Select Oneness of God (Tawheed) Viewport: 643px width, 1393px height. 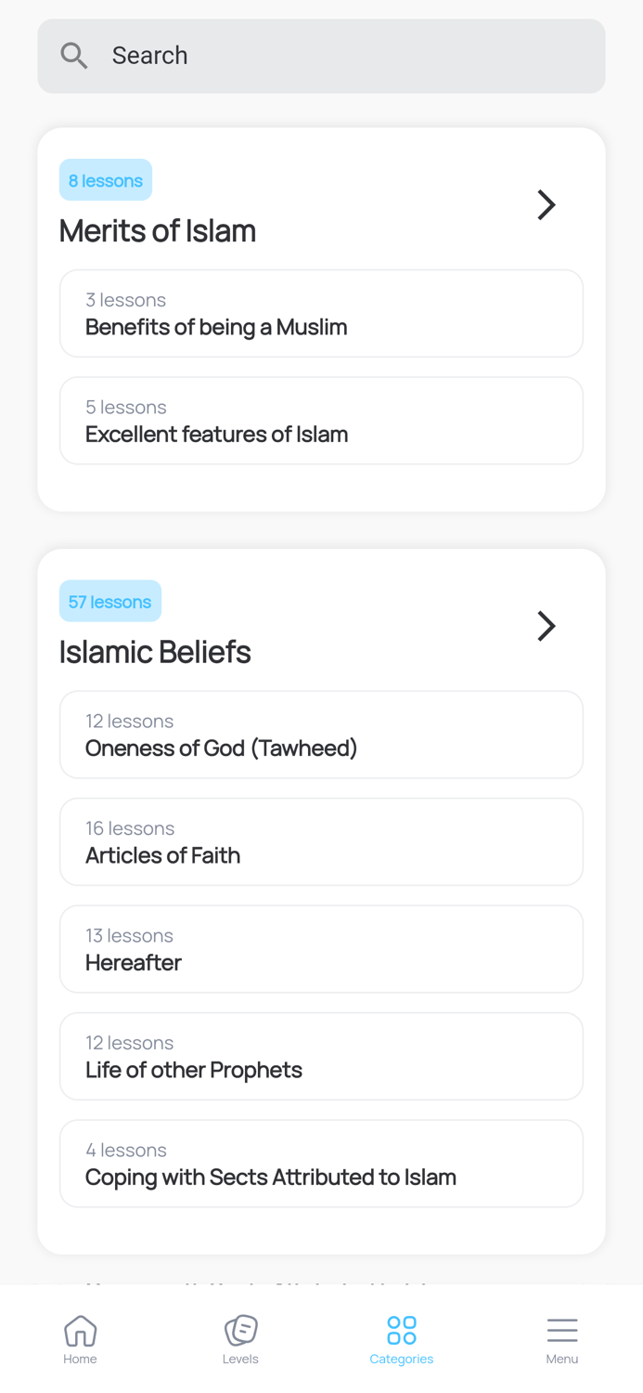[x=321, y=734]
